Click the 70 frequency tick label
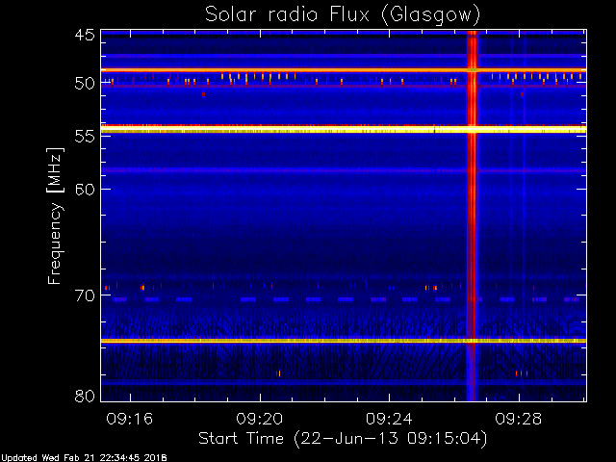 (85, 295)
